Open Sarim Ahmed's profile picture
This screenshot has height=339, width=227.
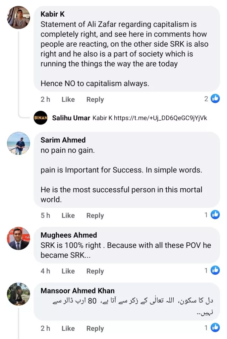click(19, 143)
